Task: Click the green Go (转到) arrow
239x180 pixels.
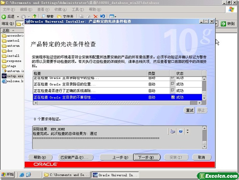Action: 223,24
